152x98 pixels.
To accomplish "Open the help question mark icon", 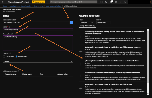I will click(121, 2).
